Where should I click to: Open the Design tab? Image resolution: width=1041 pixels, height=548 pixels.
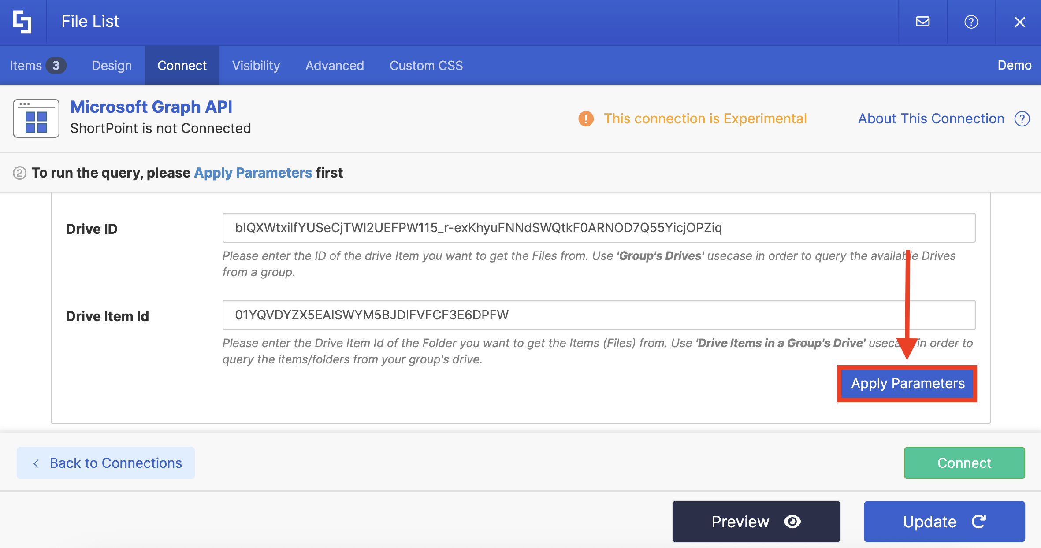(112, 65)
